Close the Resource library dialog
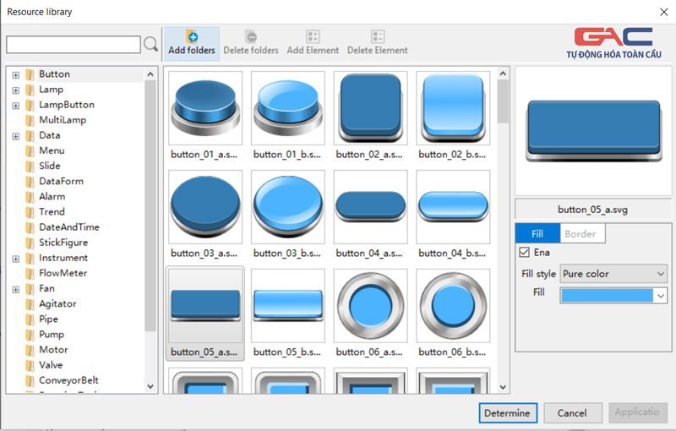676x431 pixels. (x=663, y=12)
